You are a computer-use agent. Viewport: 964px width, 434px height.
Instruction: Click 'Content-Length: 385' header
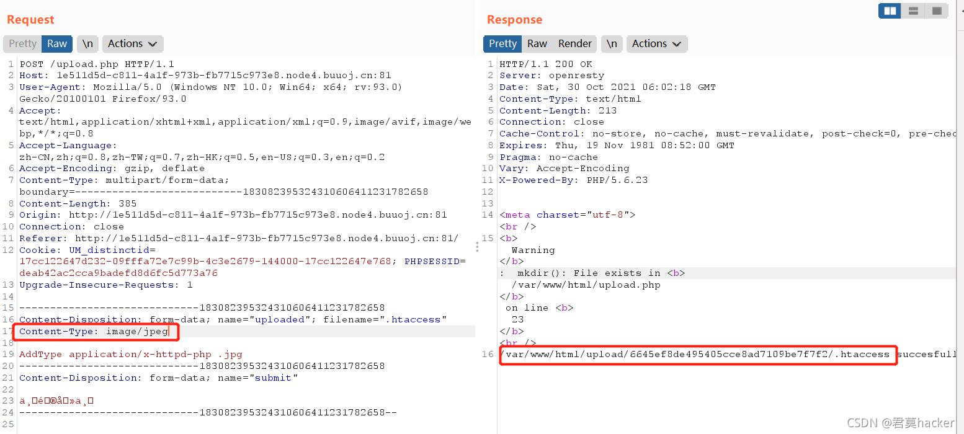tap(78, 203)
